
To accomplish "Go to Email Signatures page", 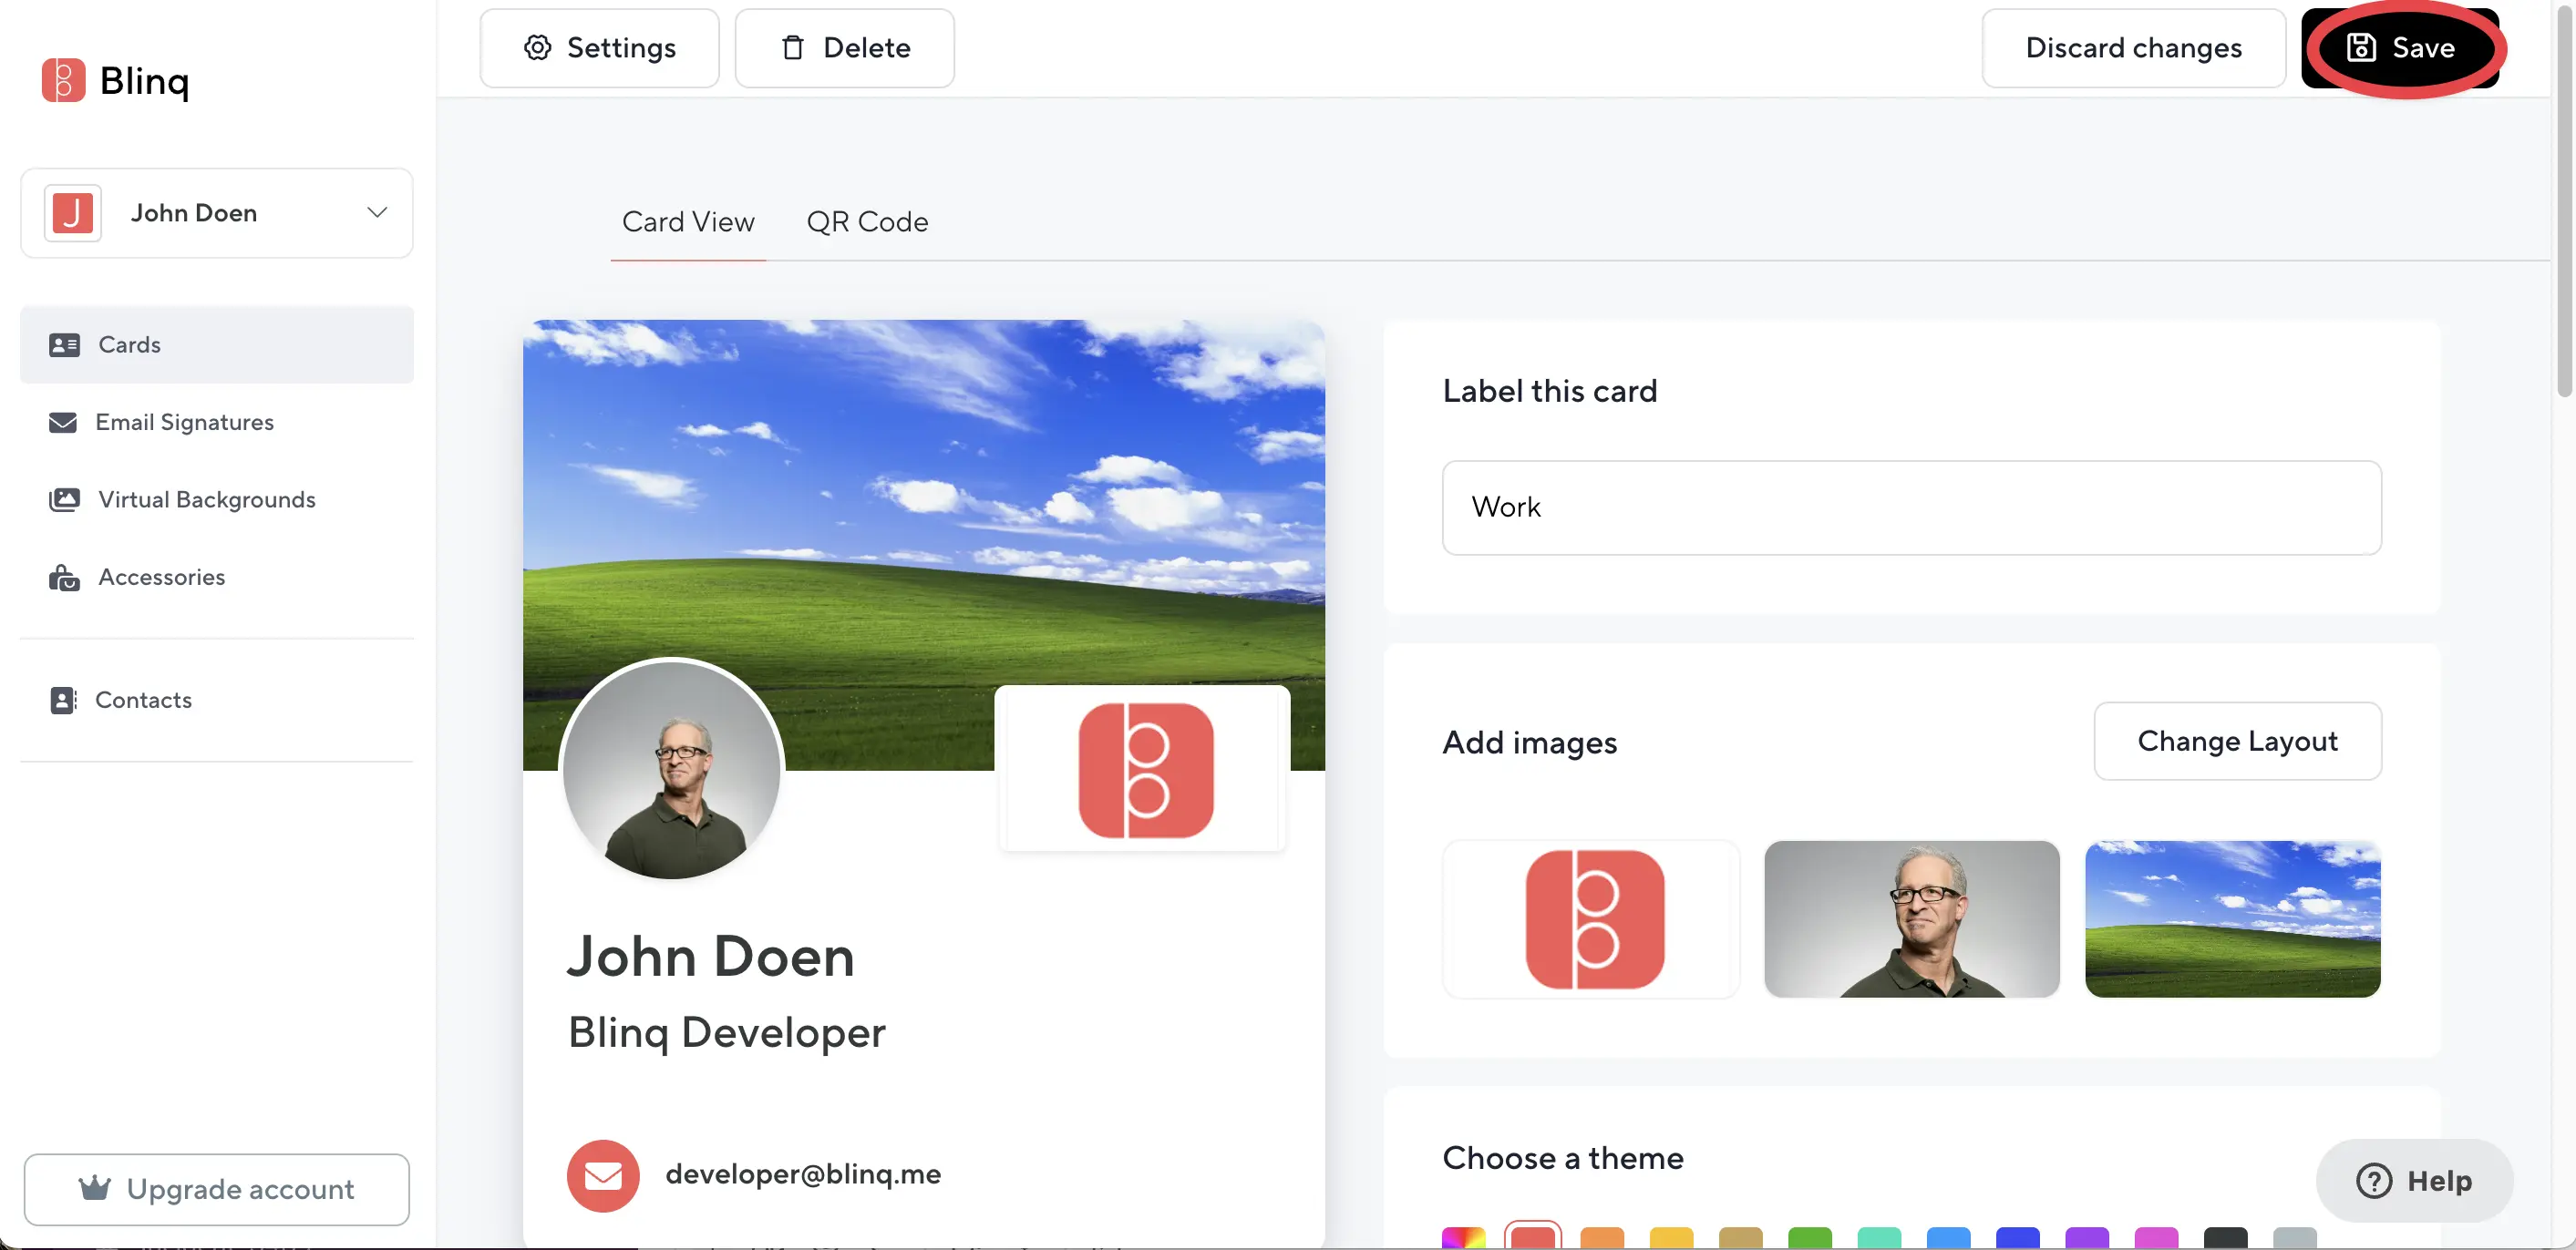I will pyautogui.click(x=184, y=422).
